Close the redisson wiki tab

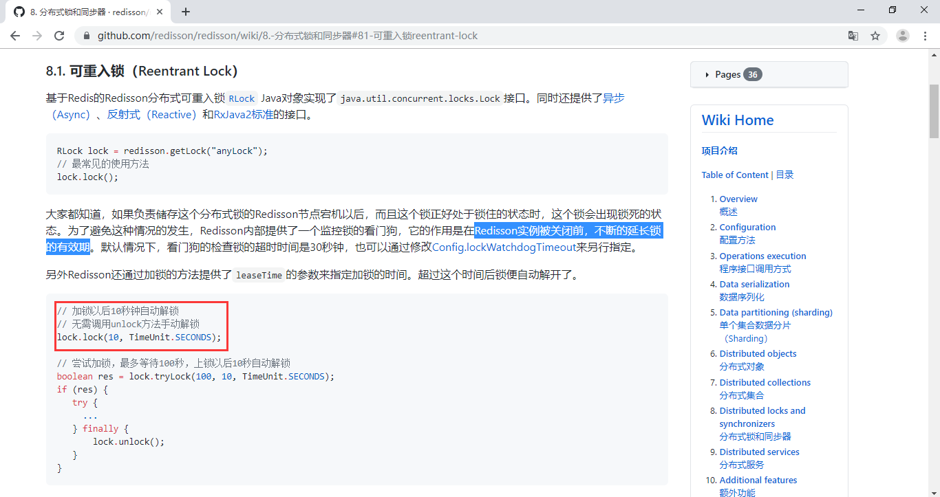click(160, 12)
